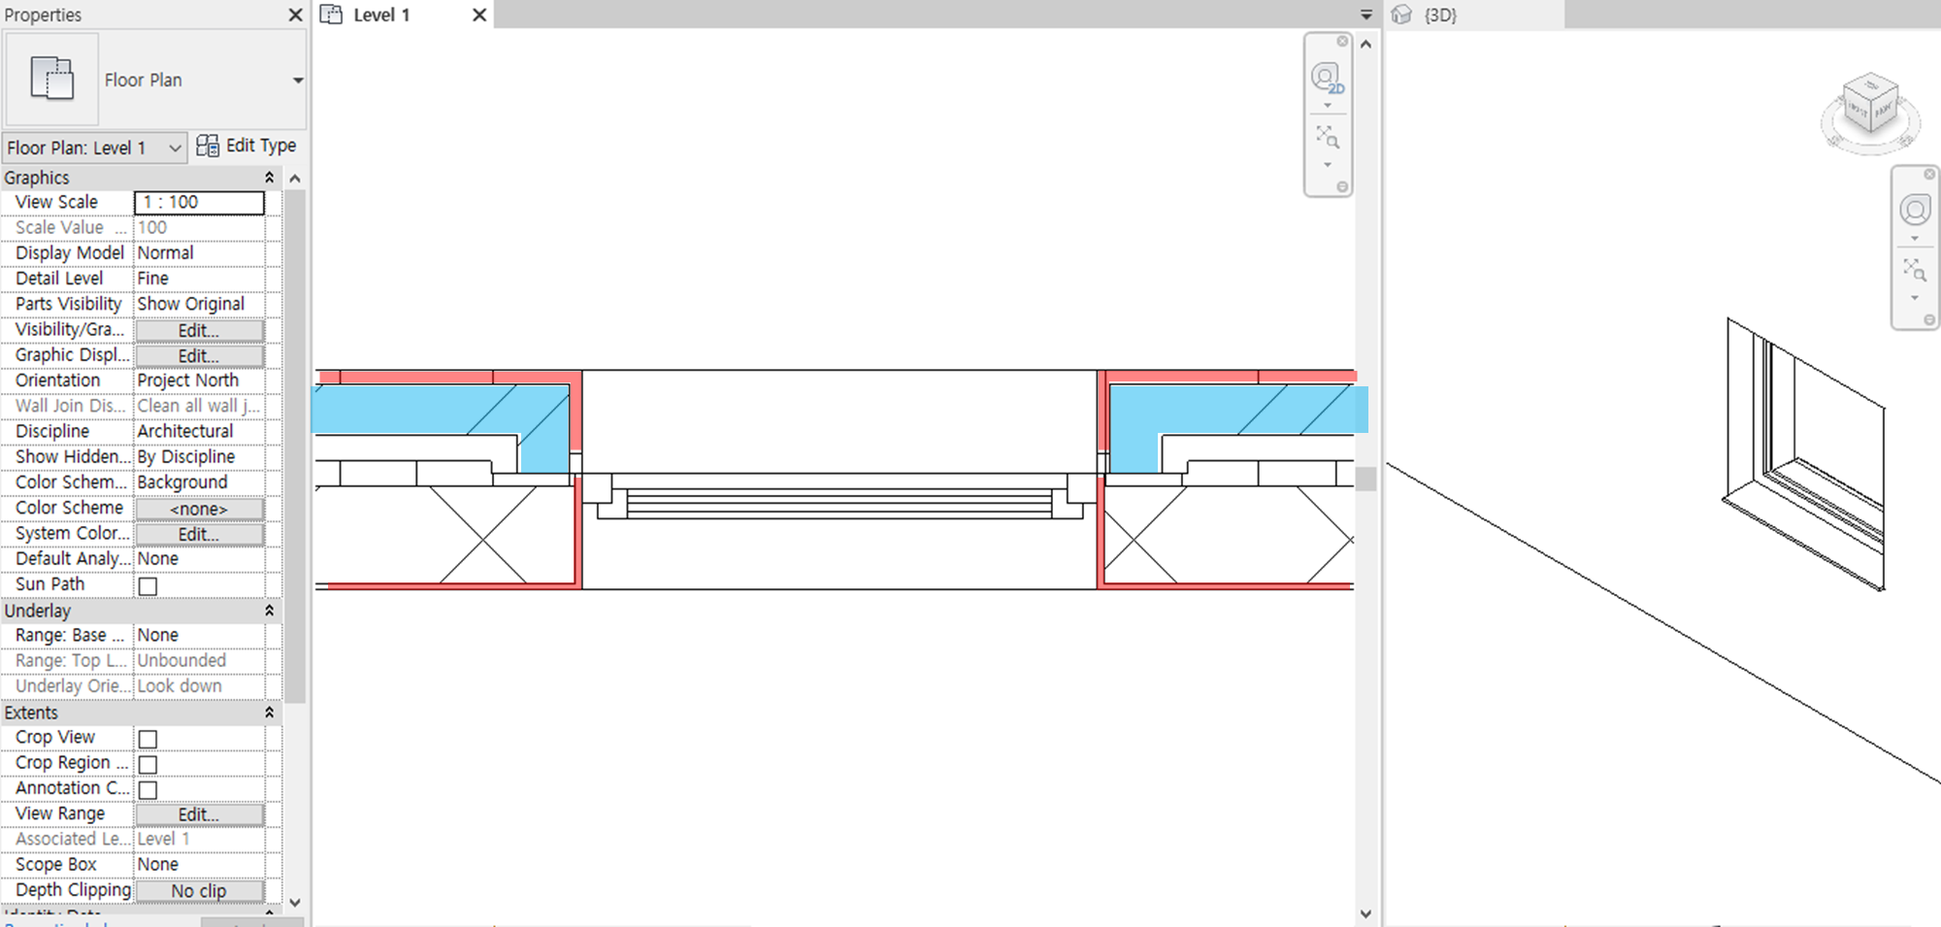This screenshot has height=927, width=1941.
Task: Click the Edit Type icon
Action: tap(208, 146)
